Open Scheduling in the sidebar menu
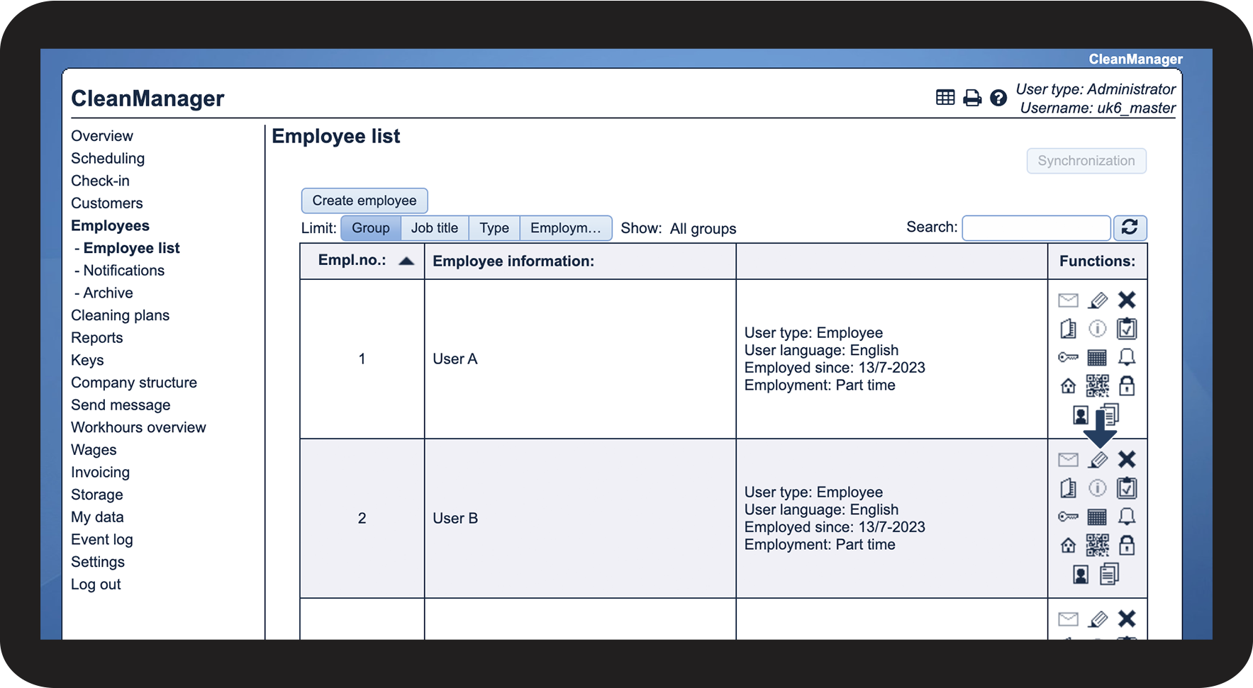Viewport: 1253px width, 688px height. [x=108, y=158]
